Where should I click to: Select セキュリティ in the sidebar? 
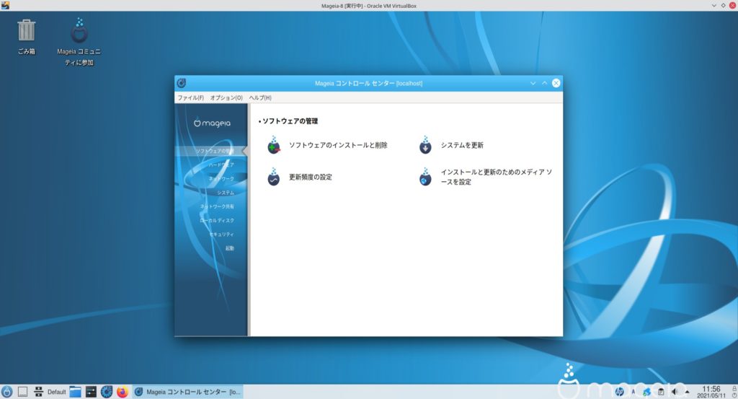point(221,234)
